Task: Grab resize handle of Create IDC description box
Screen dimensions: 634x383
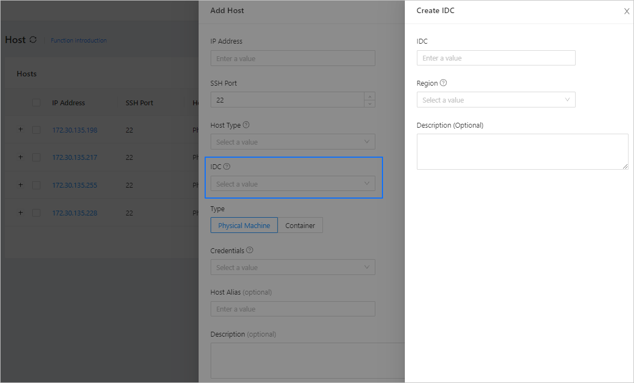Action: 625,166
